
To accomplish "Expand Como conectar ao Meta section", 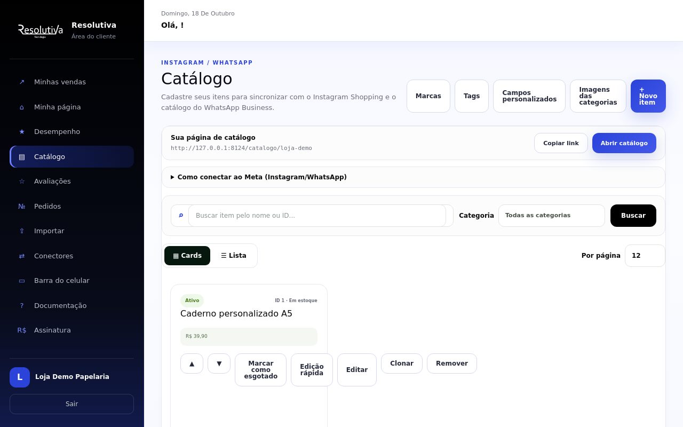I will pyautogui.click(x=414, y=177).
